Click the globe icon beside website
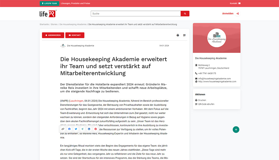The height and width of the screenshot is (160, 279). [196, 82]
